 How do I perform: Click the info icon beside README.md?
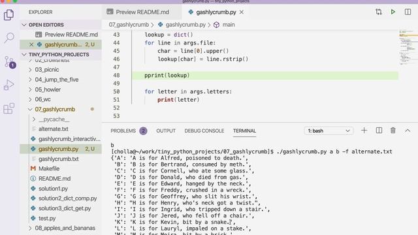(33, 178)
